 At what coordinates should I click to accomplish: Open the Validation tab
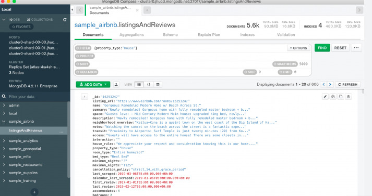coord(286,35)
